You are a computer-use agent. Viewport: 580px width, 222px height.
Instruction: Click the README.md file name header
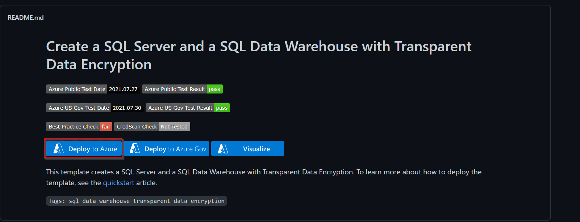click(x=26, y=18)
